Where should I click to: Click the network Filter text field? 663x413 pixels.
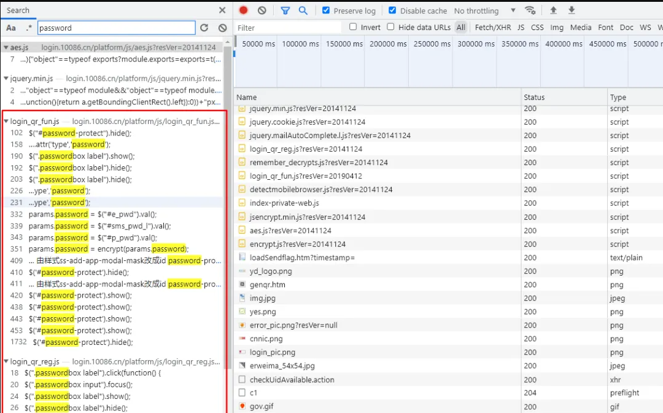[x=289, y=28]
